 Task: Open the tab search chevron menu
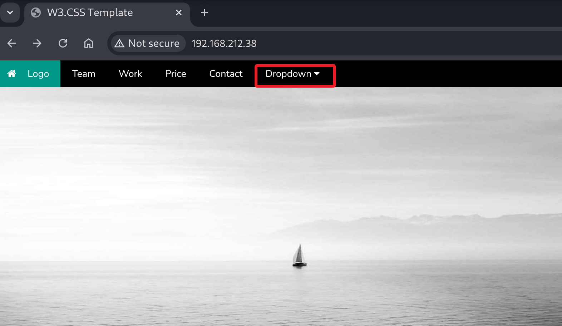click(x=10, y=13)
